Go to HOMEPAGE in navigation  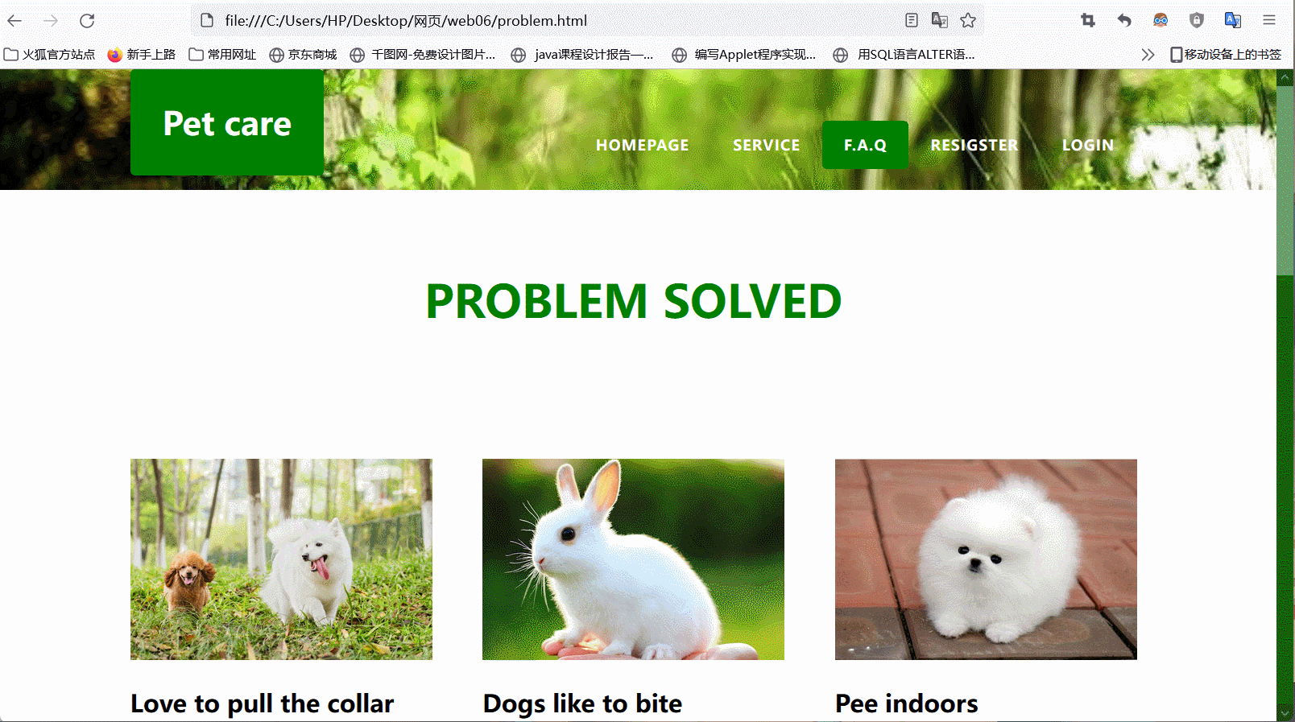[643, 146]
